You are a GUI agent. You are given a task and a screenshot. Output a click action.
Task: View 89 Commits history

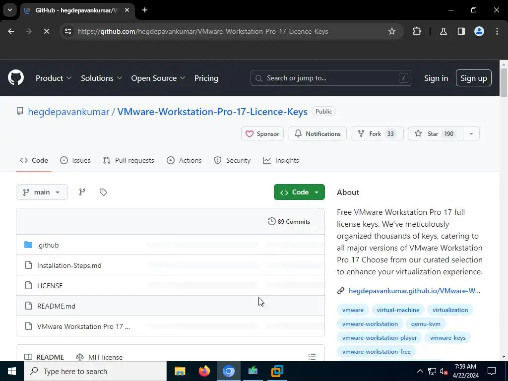[x=289, y=222]
